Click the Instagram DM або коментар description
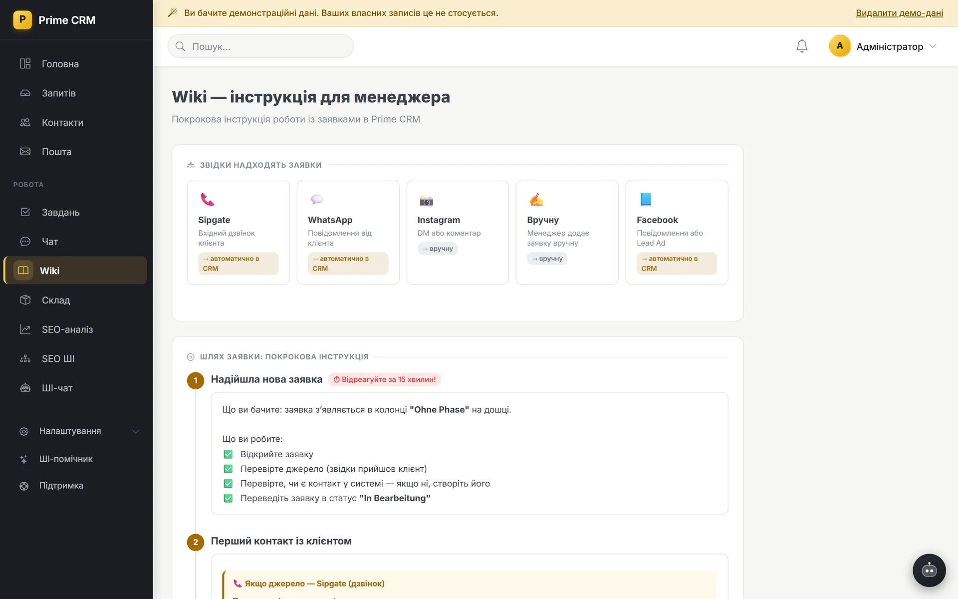 pos(449,233)
